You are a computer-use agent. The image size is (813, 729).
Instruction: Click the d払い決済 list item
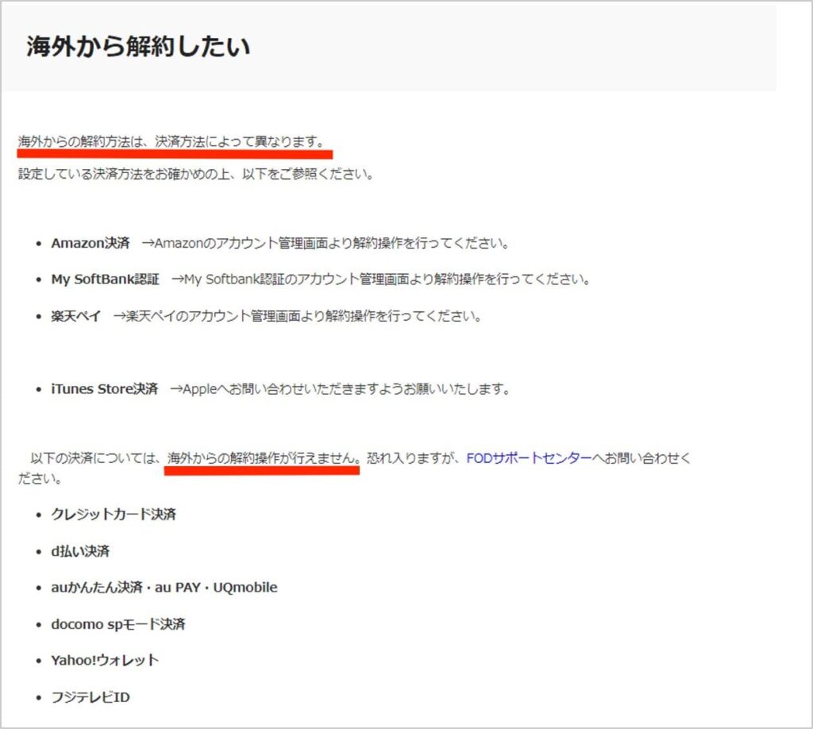[x=80, y=551]
